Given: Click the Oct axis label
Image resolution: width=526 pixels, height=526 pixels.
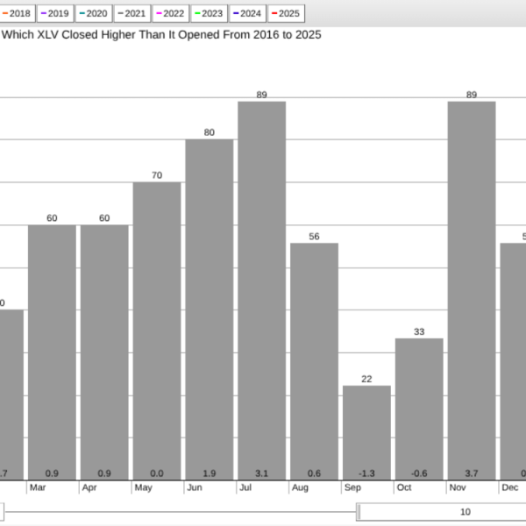Looking at the screenshot, I should [404, 487].
